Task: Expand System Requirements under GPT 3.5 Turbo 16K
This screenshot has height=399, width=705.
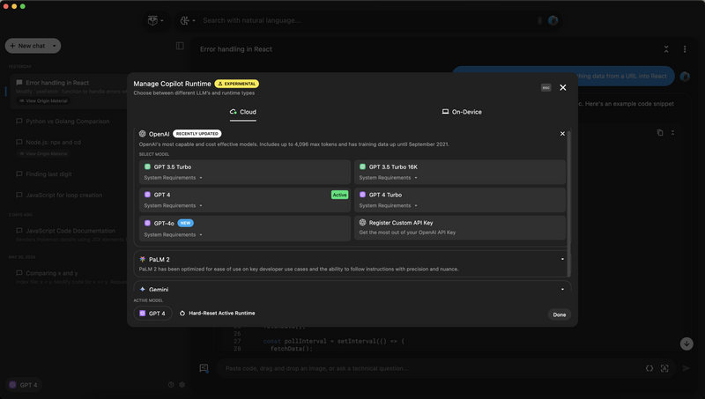Action: pos(388,178)
